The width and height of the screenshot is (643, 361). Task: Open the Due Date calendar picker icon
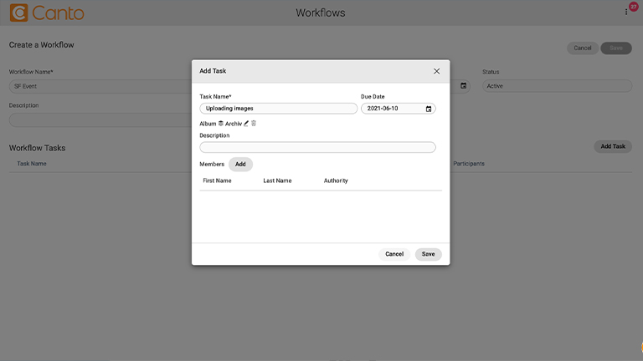pyautogui.click(x=429, y=109)
